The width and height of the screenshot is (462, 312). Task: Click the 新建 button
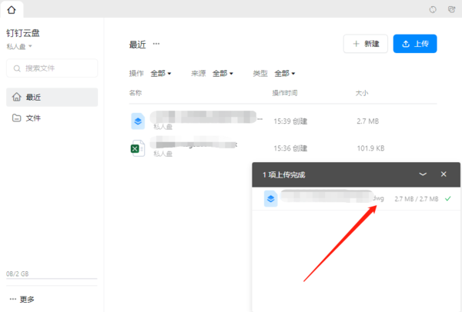pos(365,44)
